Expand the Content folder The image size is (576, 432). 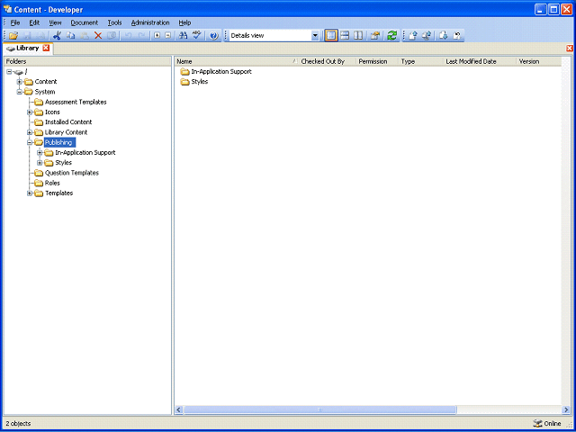click(x=20, y=82)
